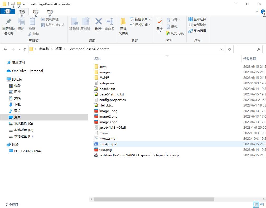The height and width of the screenshot is (208, 266).
Task: Switch to the View (查看) ribbon tab
Action: (50, 11)
